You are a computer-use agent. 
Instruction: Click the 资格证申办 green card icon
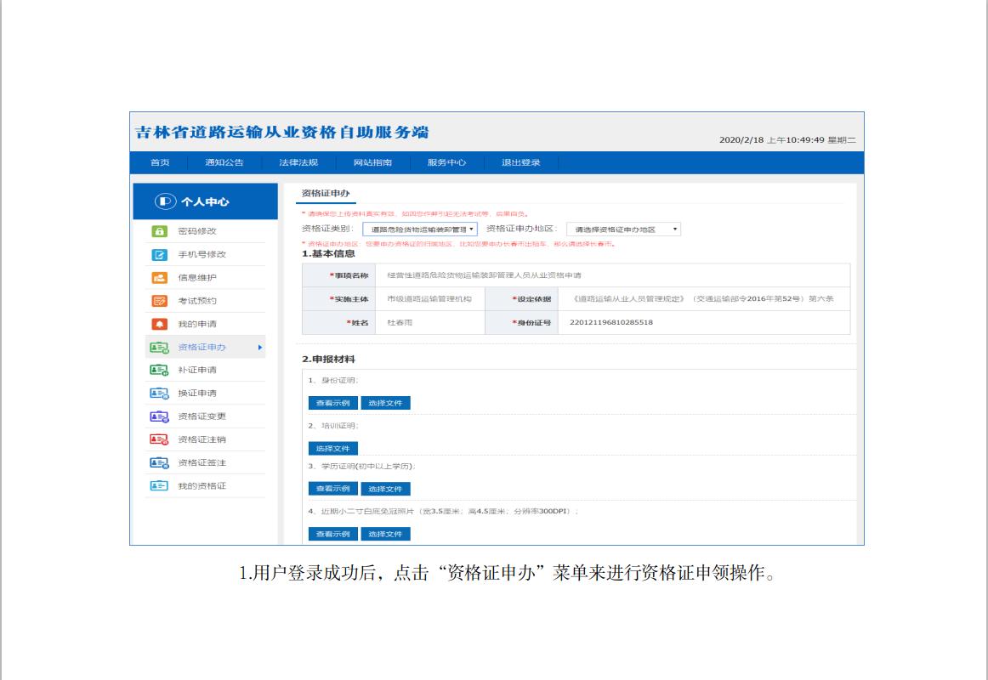tap(159, 348)
